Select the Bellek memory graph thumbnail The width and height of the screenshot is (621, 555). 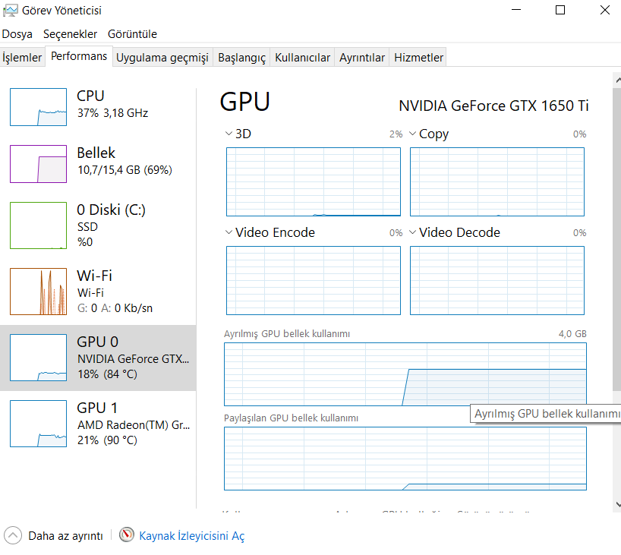(x=39, y=164)
